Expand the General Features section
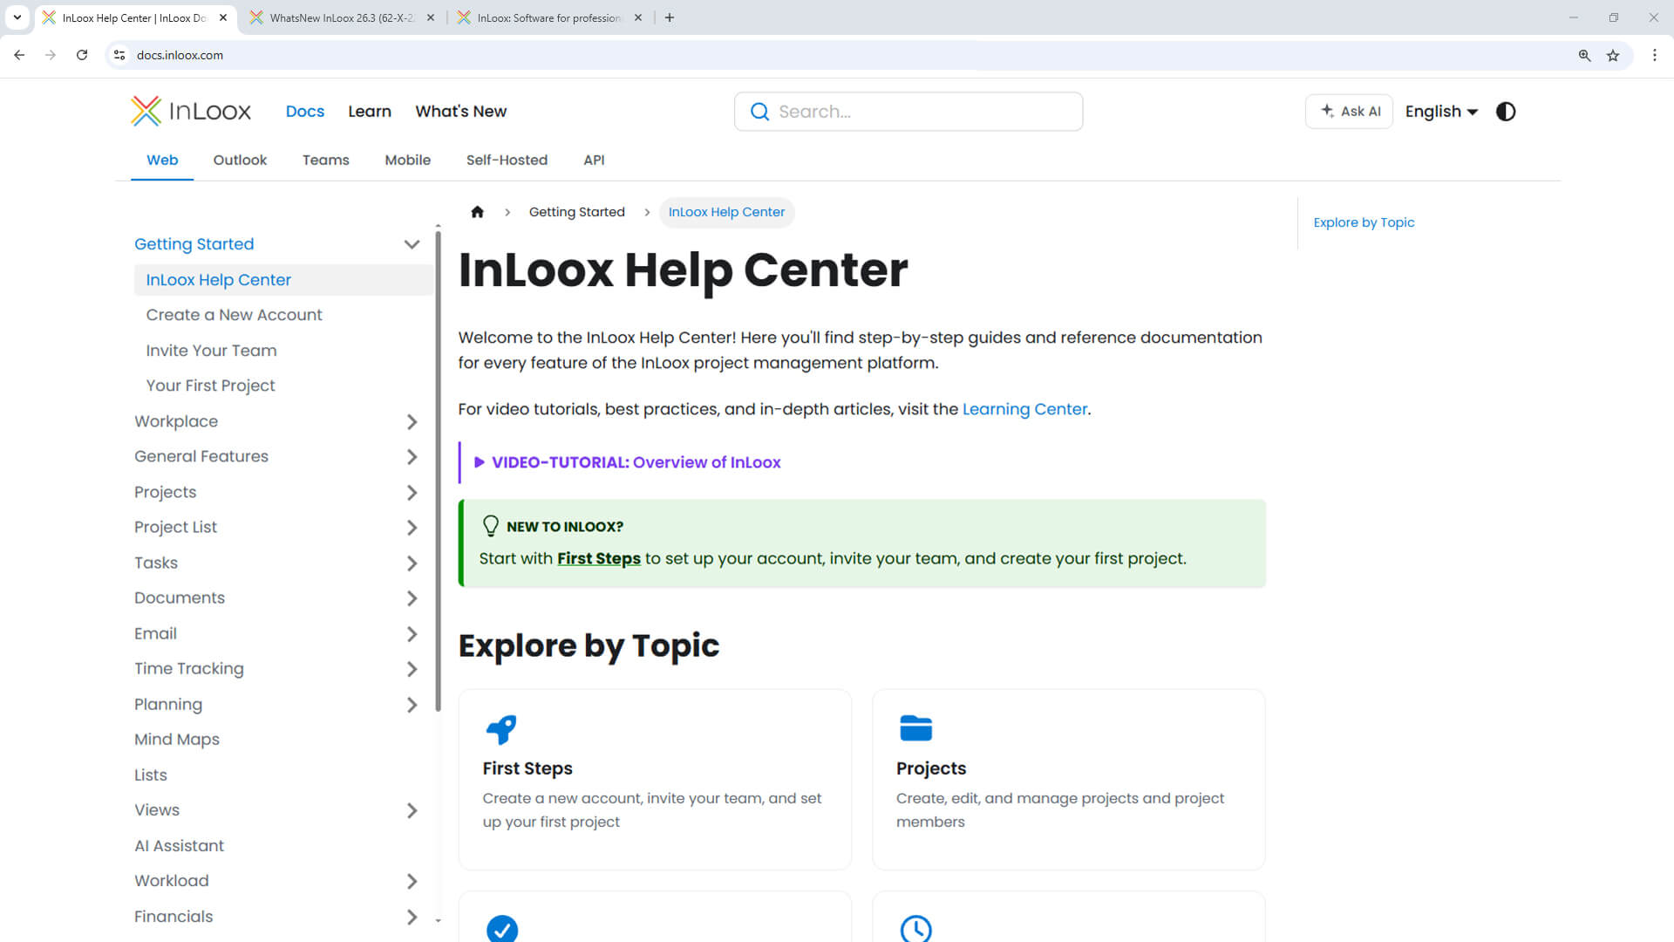 pyautogui.click(x=412, y=457)
